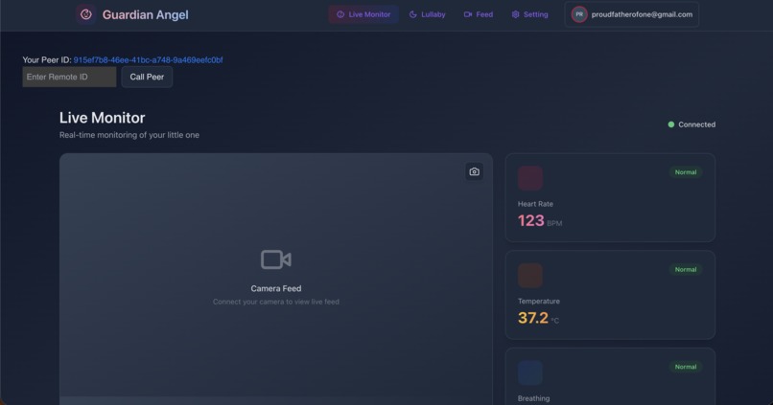The height and width of the screenshot is (405, 773).
Task: Click the Heart Rate card icon
Action: (530, 178)
